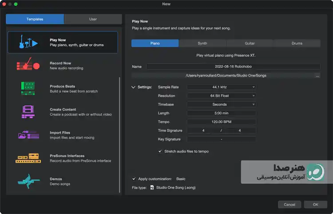Click the song Name input field
The width and height of the screenshot is (333, 214).
click(233, 66)
